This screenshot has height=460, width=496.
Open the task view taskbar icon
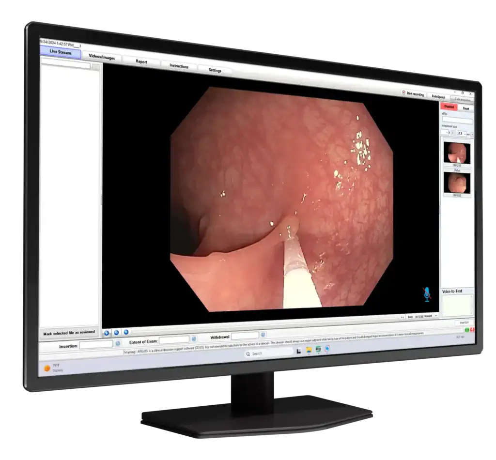pyautogui.click(x=299, y=351)
